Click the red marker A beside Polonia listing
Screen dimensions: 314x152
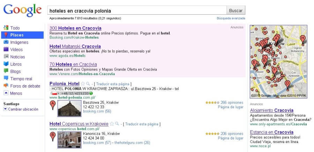coord(53,105)
